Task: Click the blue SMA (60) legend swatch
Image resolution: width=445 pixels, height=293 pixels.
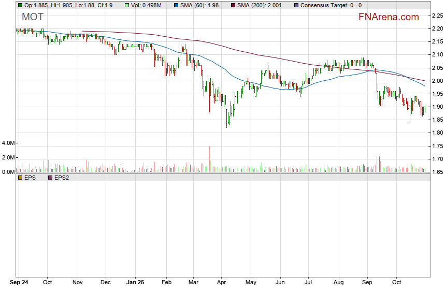Action: [176, 5]
